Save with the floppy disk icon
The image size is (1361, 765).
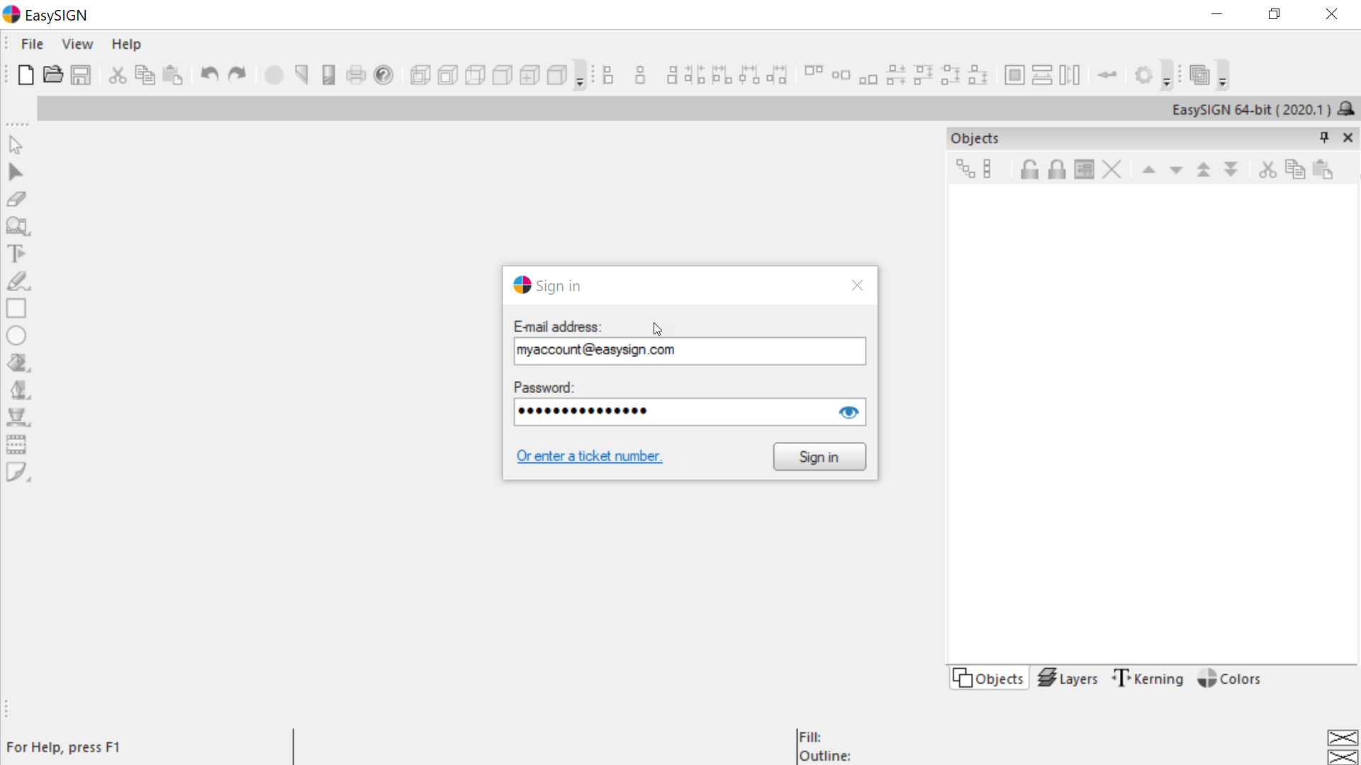pos(81,75)
